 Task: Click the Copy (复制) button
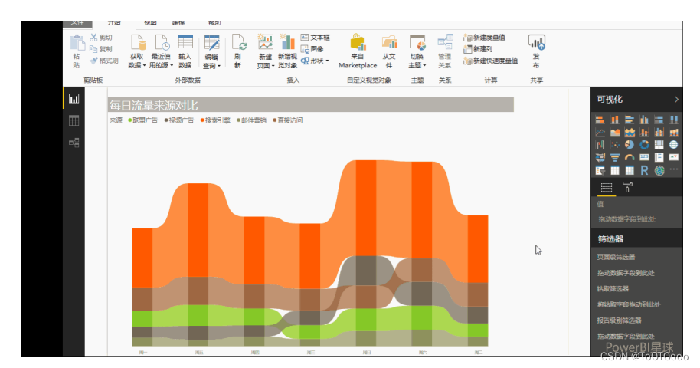(101, 49)
